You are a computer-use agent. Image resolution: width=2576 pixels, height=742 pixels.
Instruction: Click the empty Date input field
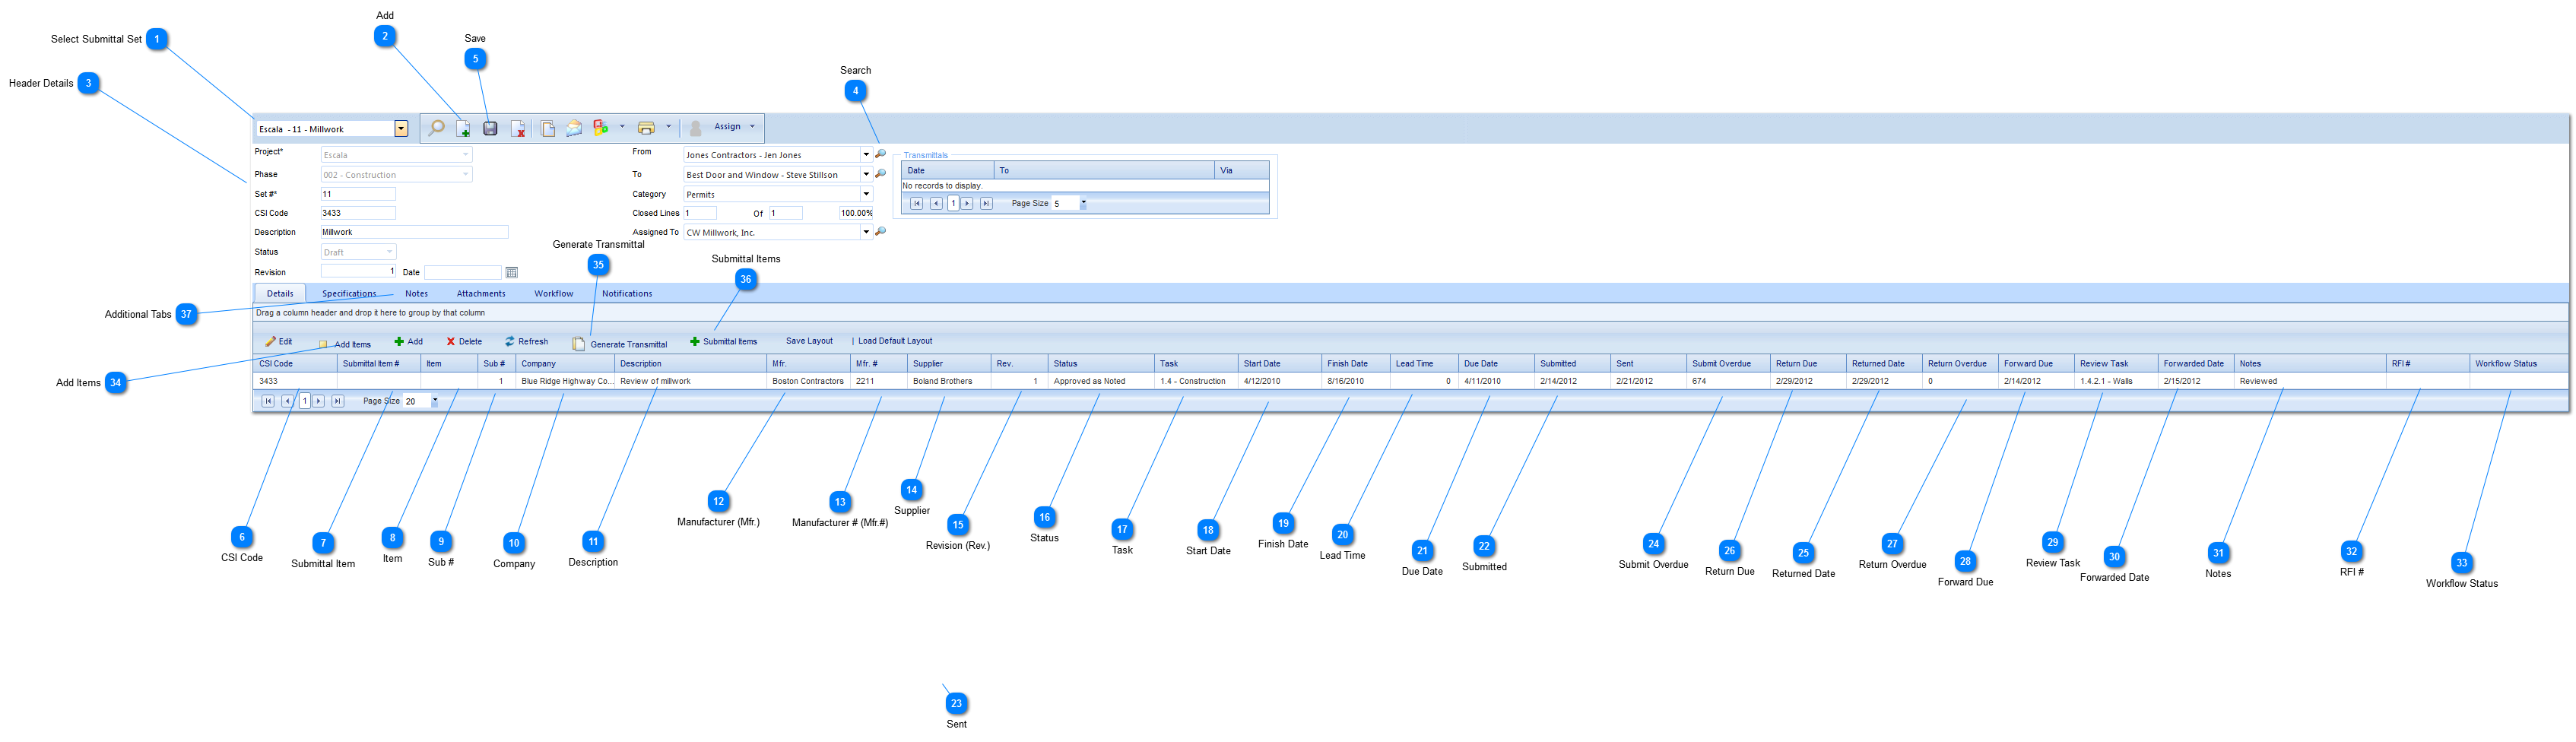(463, 272)
